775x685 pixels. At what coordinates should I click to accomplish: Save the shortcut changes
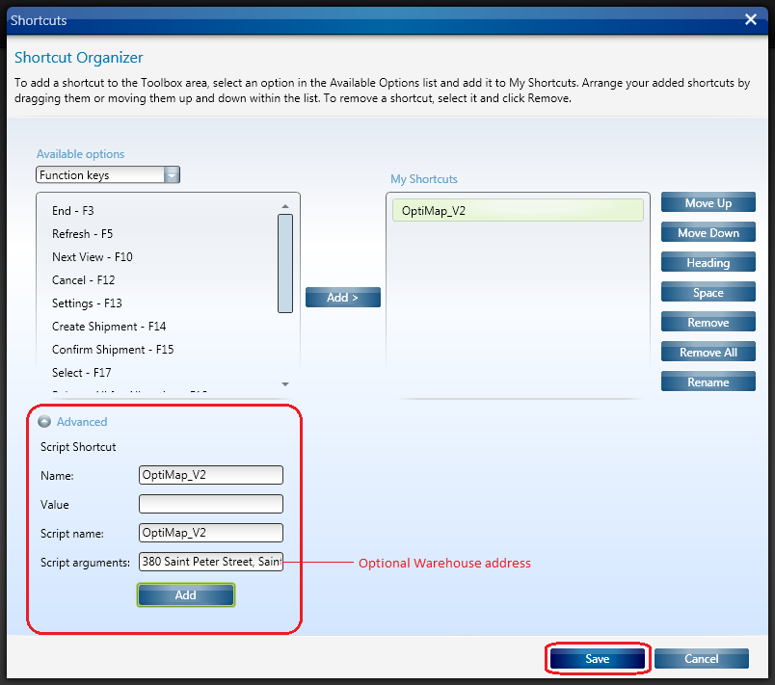point(597,659)
